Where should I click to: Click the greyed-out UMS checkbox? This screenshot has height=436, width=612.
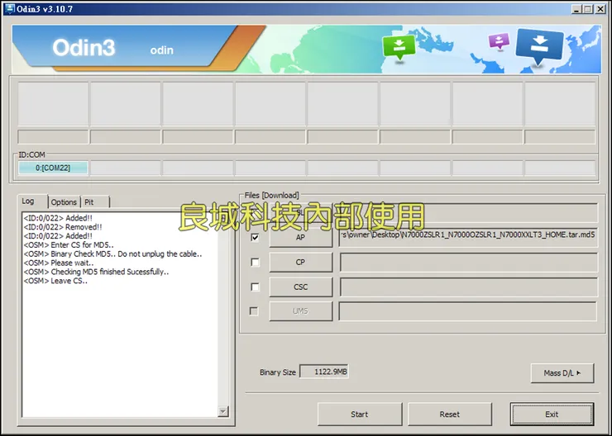coord(254,311)
